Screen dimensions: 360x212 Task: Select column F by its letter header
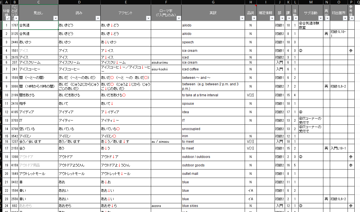[166, 2]
